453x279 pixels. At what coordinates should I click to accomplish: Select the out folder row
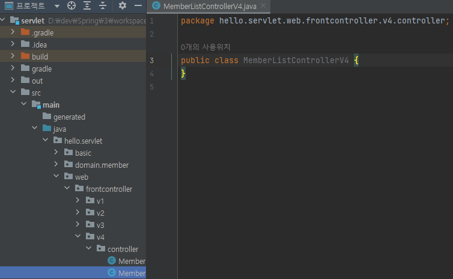coord(73,81)
